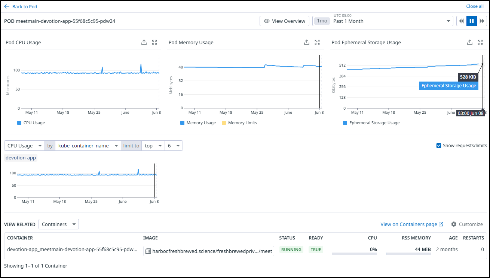
Task: Export the Pod Memory Usage graph
Action: pos(307,42)
